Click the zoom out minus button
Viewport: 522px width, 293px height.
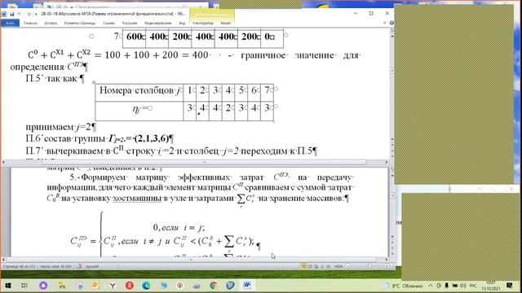click(347, 266)
